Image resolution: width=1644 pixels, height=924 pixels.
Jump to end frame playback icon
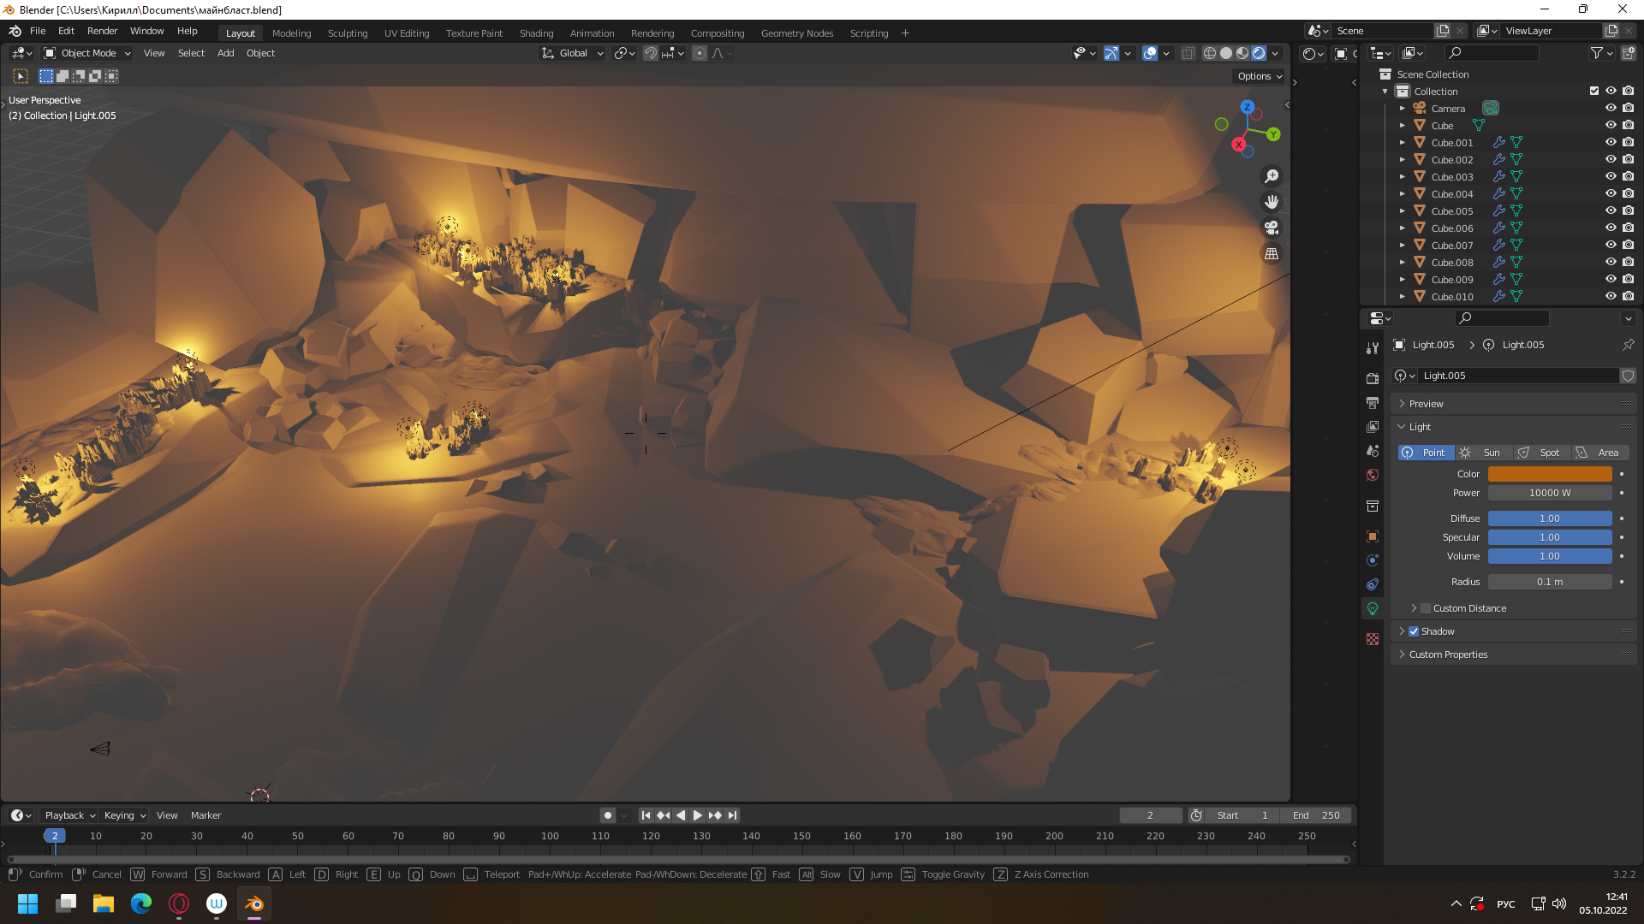coord(732,815)
